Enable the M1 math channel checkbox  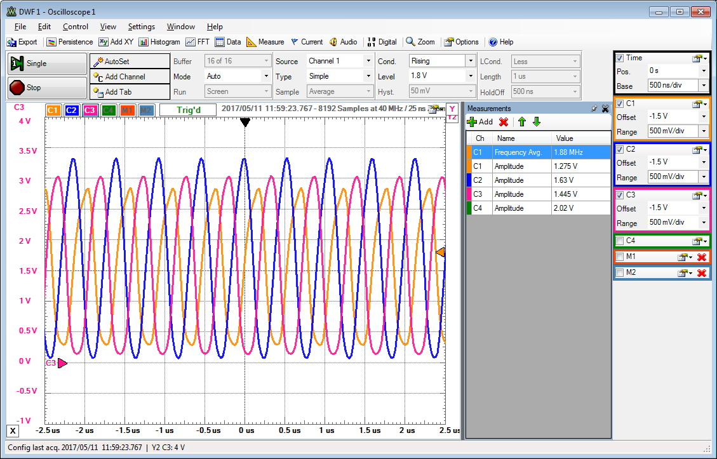620,256
